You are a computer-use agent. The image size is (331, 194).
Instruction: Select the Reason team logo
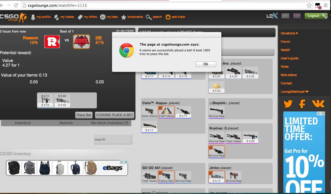click(52, 42)
